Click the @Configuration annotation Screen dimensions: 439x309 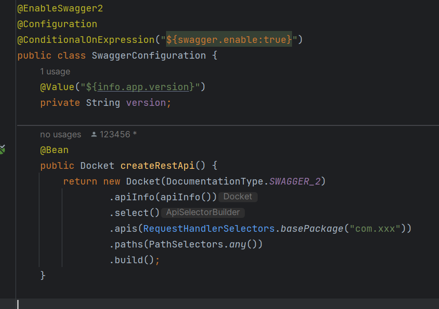(57, 24)
